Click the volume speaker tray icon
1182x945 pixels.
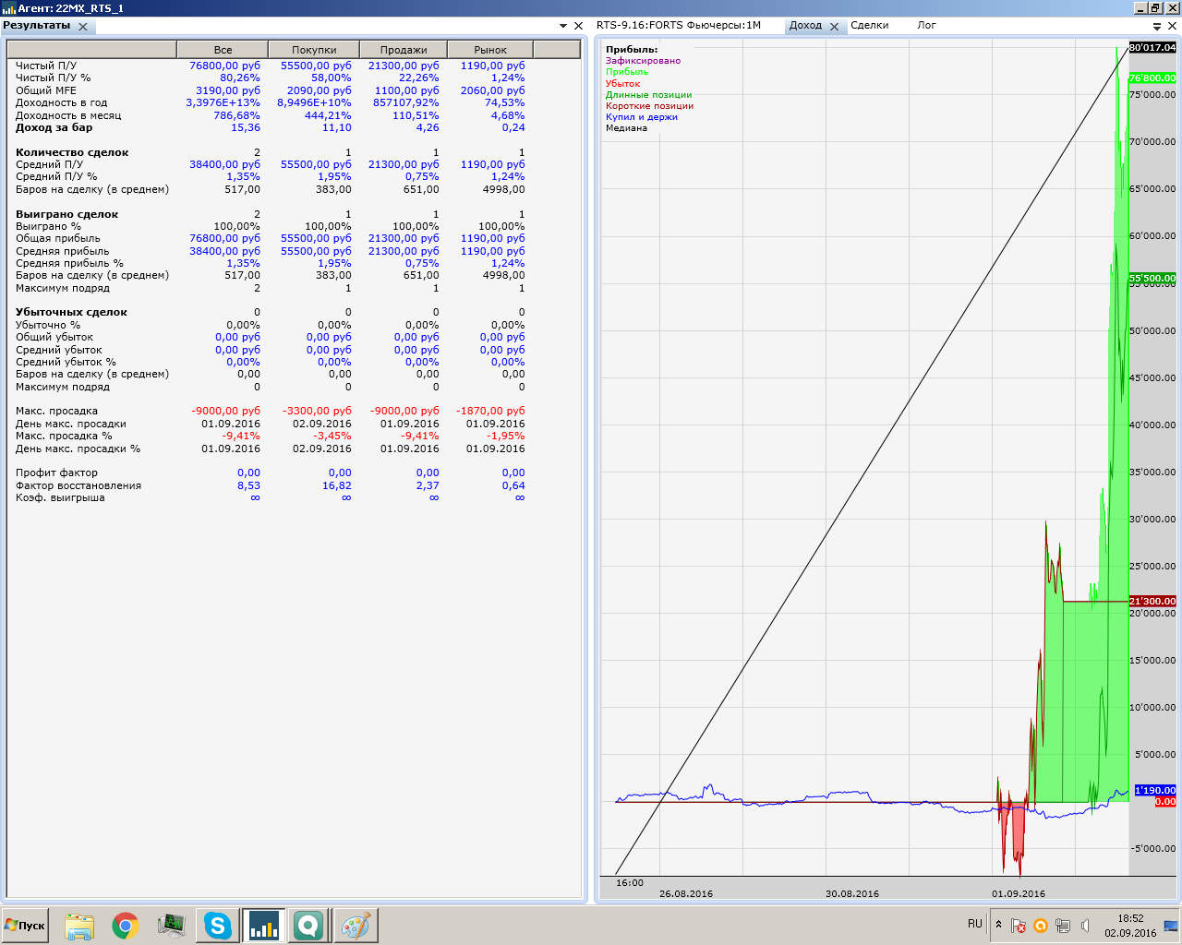(1085, 926)
